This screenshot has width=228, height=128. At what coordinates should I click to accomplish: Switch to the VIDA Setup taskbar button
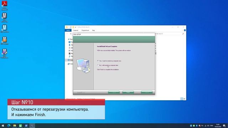pos(32,126)
